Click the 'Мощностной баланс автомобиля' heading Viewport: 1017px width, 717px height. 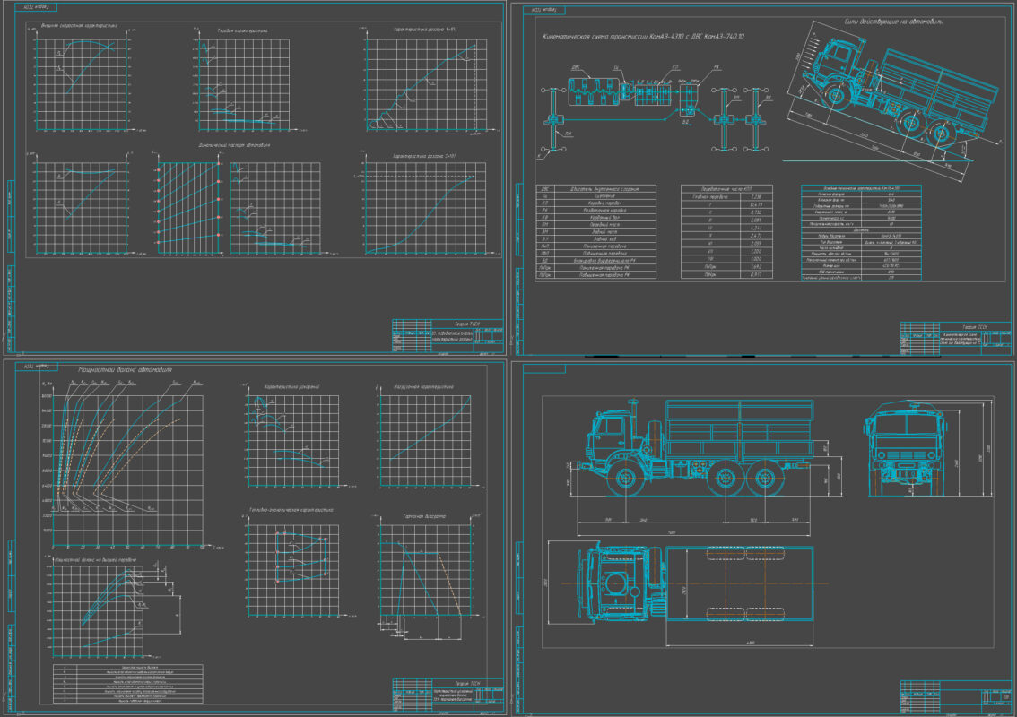126,369
